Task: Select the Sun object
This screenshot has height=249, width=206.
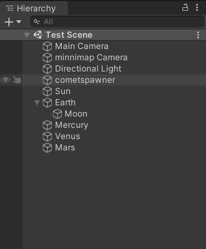Action: pos(63,91)
